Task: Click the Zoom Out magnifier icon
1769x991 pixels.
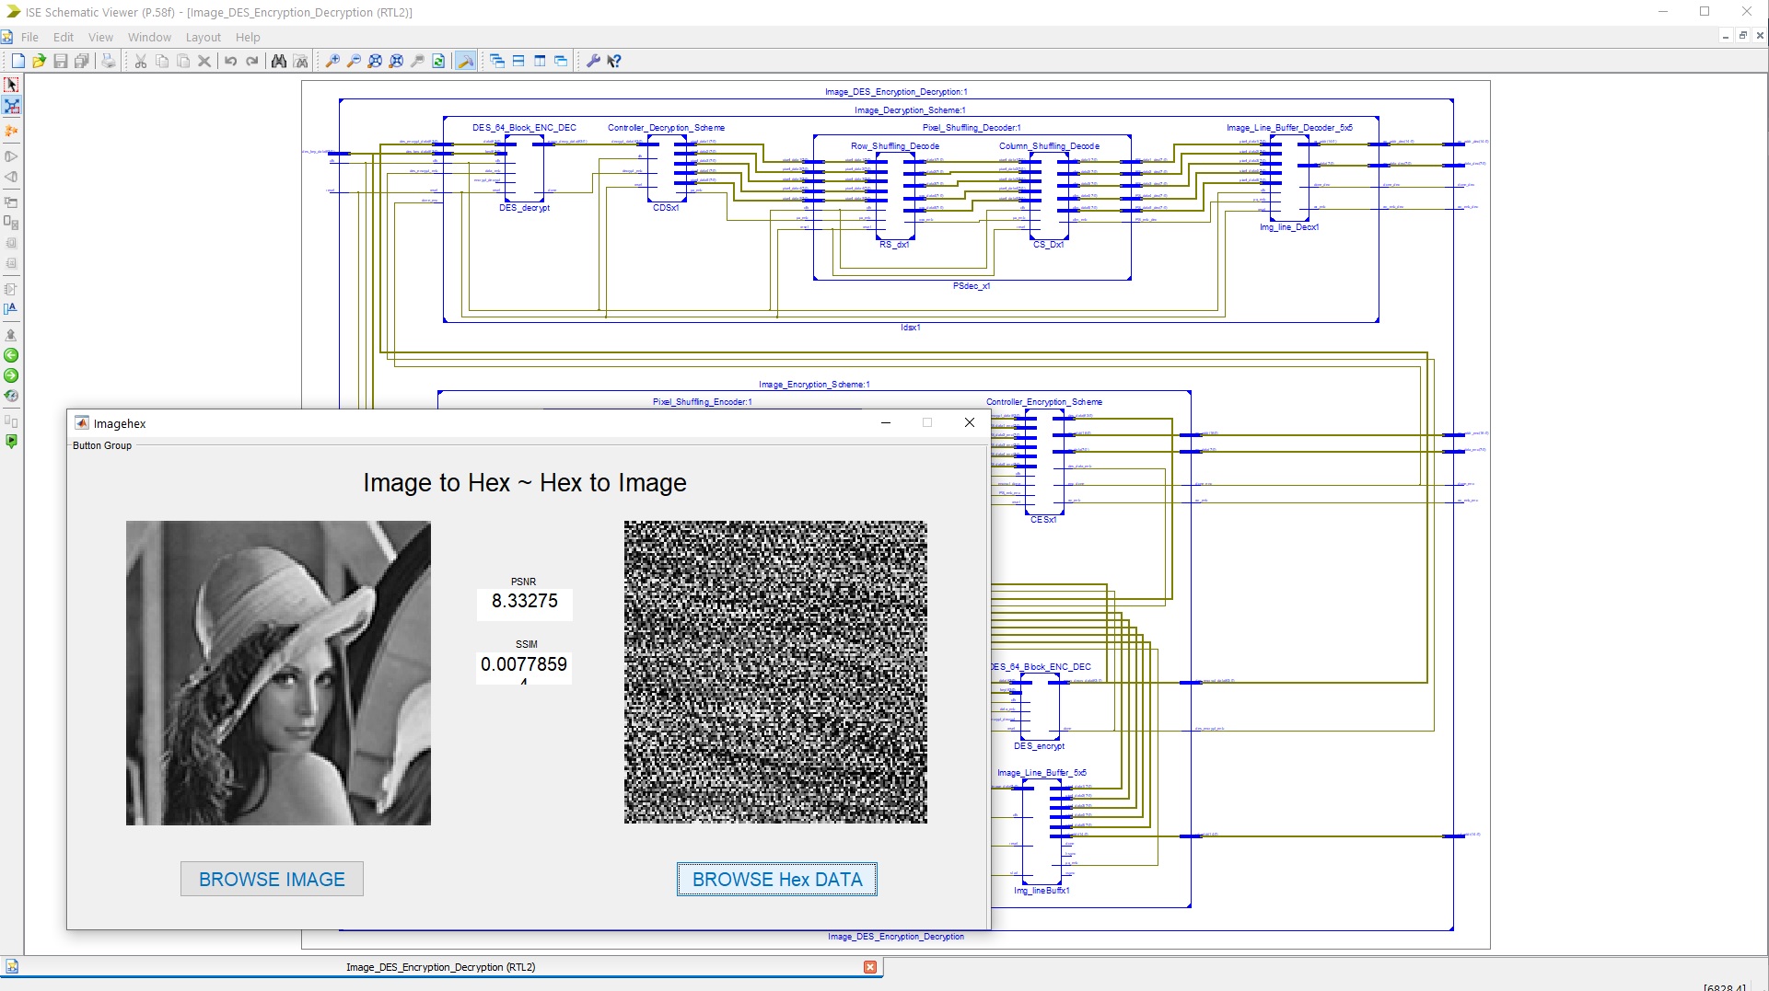Action: tap(354, 61)
